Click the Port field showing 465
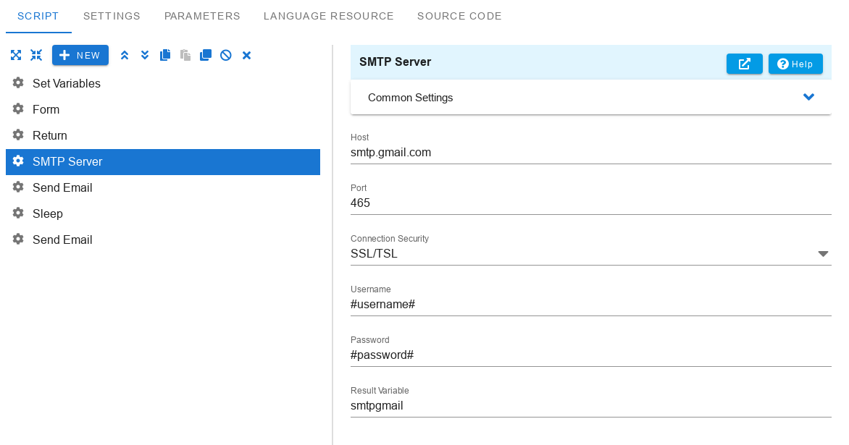Screen dimensions: 849x445 point(590,203)
